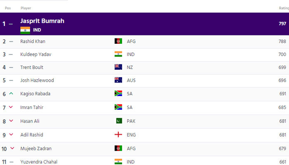Click the red down arrow beside Mujeeb Zadran
Image resolution: width=289 pixels, height=165 pixels.
(12, 148)
